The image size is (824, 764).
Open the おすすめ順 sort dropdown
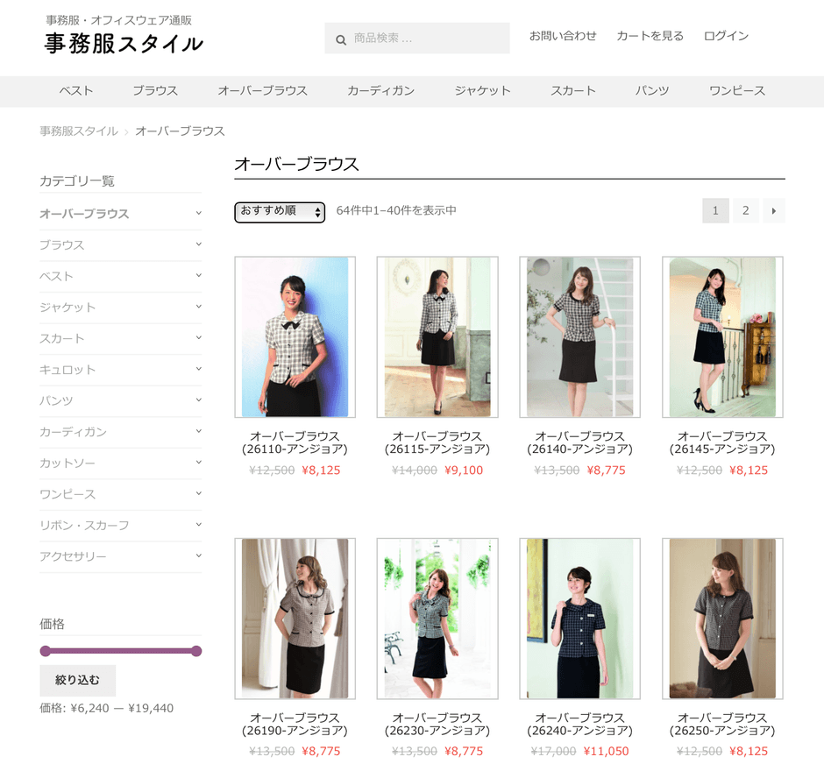[x=279, y=212]
